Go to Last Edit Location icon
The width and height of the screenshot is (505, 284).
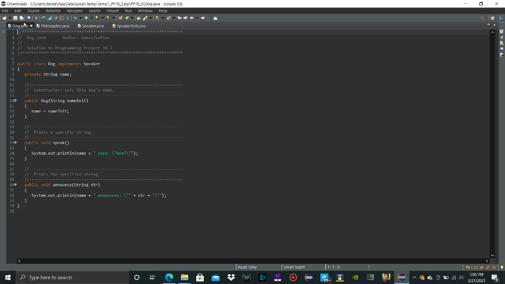coord(179,18)
